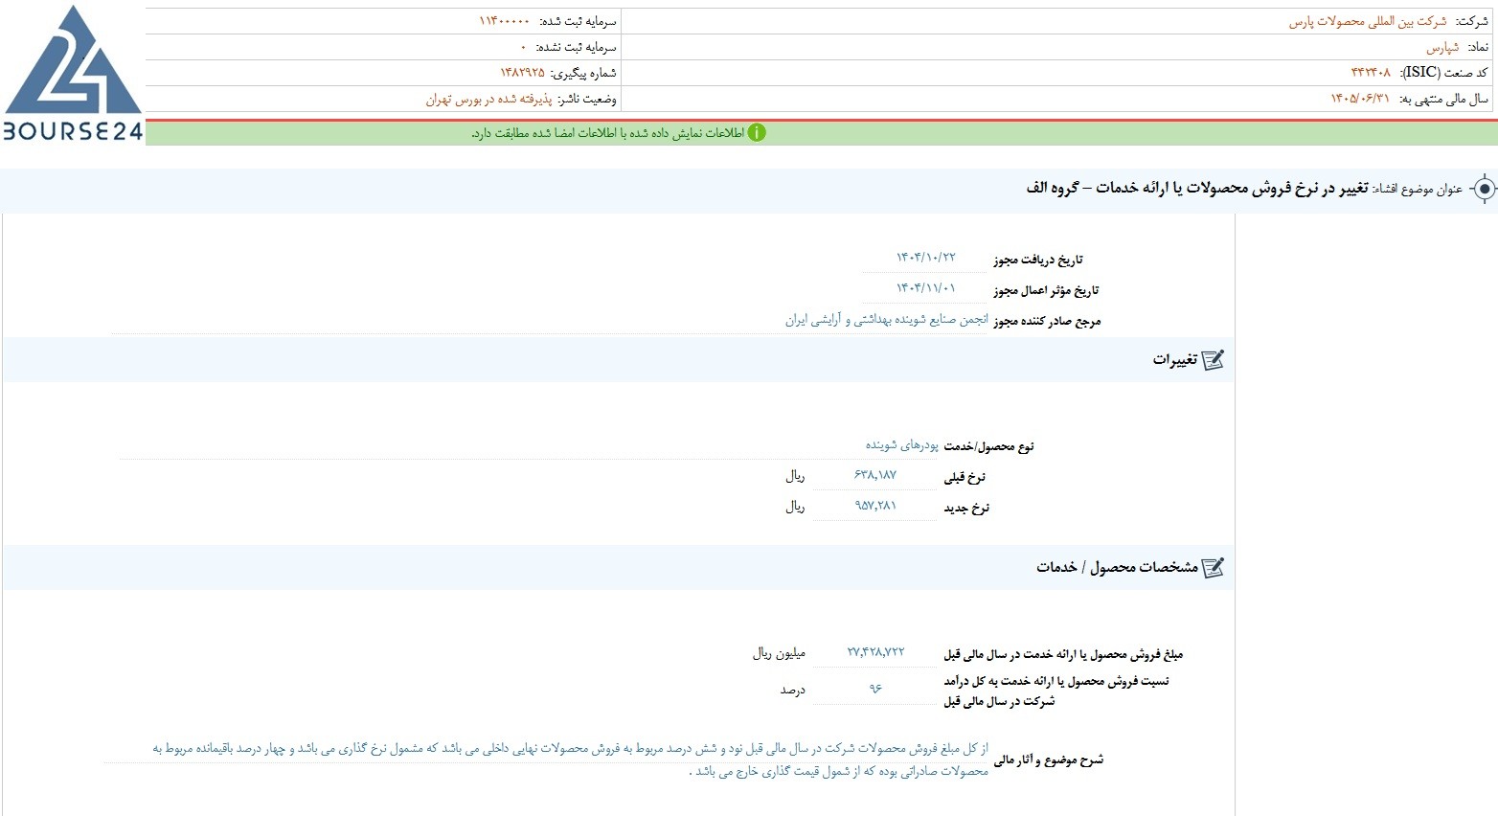Click the new rate value ۹۵۷,۲۸۱

coord(875,506)
